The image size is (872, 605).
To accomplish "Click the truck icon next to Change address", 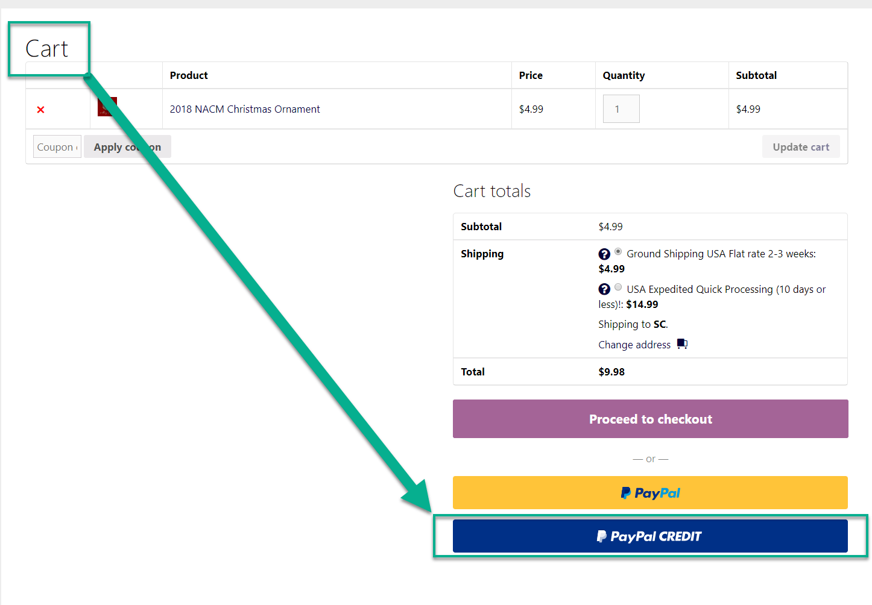I will (682, 344).
